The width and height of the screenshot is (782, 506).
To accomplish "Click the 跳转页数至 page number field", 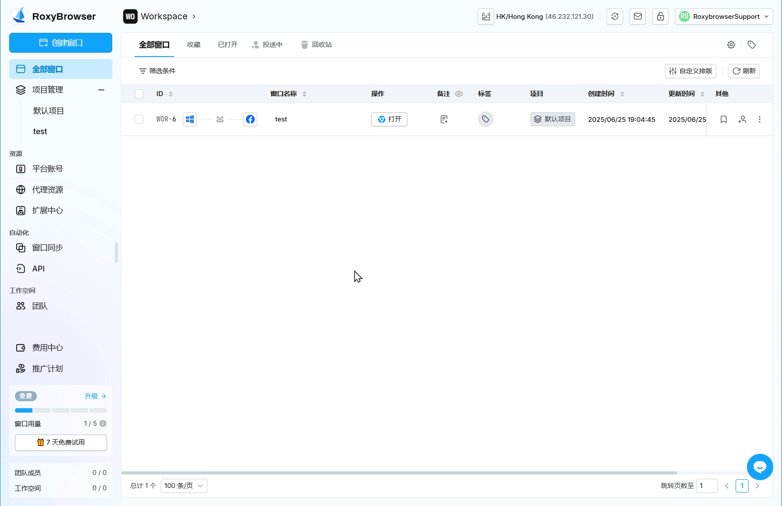I will tap(707, 486).
